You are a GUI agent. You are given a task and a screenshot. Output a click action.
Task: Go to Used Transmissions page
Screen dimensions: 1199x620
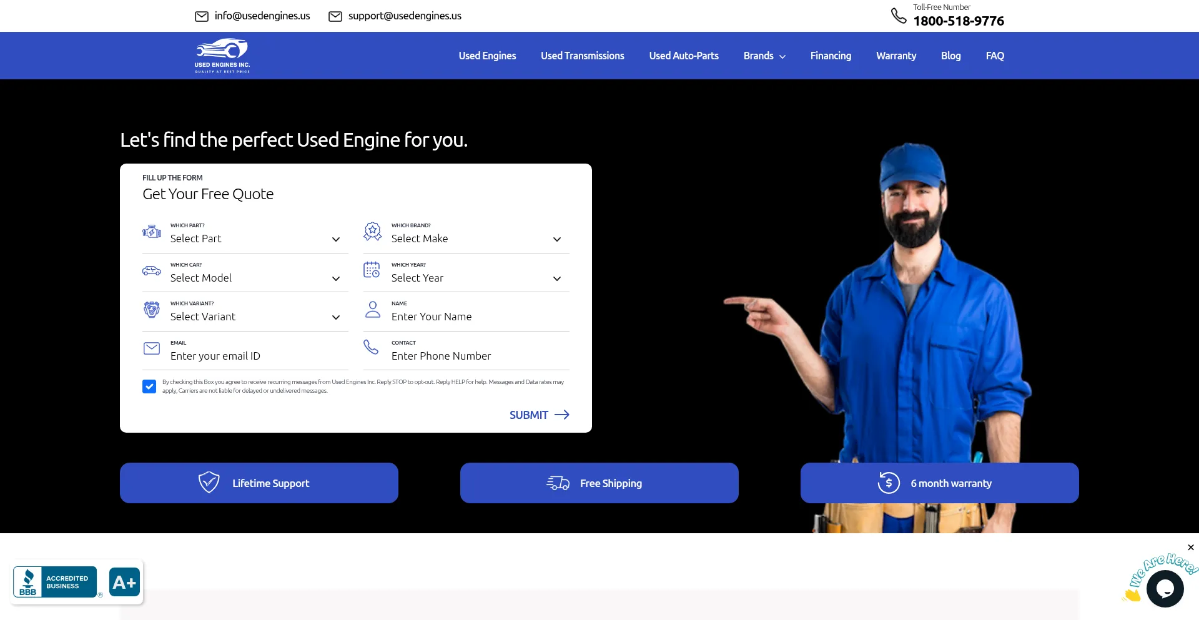(582, 56)
